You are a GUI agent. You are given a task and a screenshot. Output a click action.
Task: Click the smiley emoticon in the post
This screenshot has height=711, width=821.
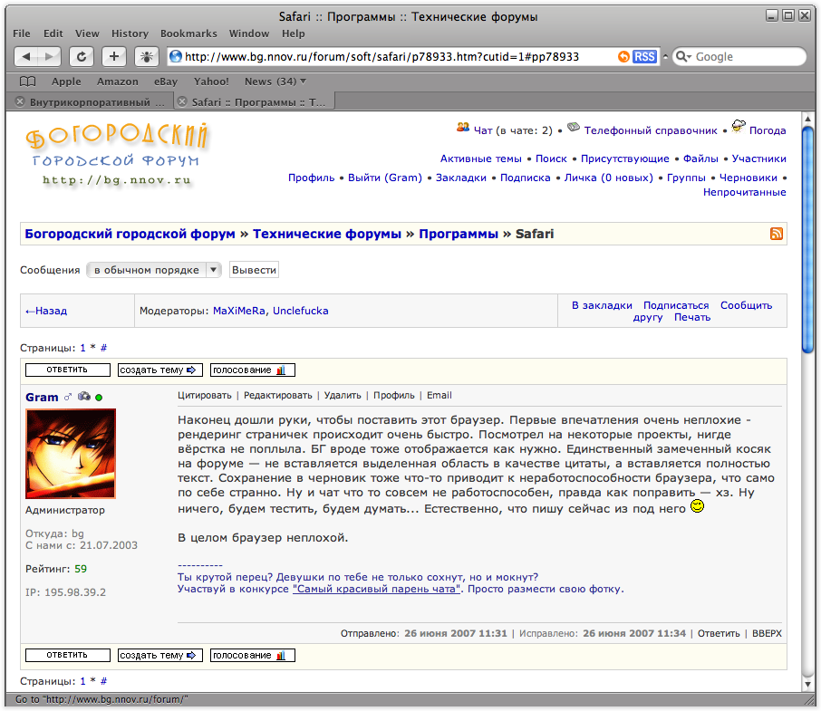(697, 507)
